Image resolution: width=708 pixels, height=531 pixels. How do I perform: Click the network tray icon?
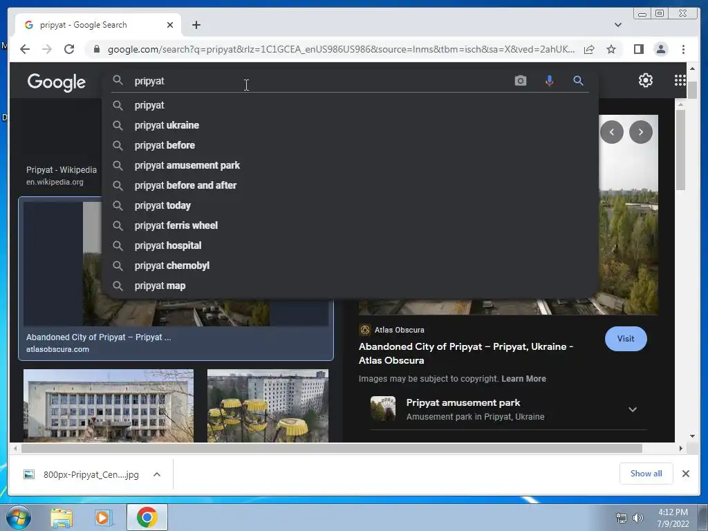coord(622,518)
